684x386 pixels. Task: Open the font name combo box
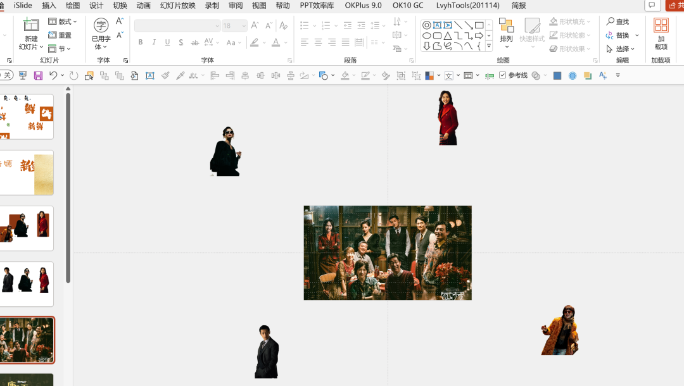177,26
